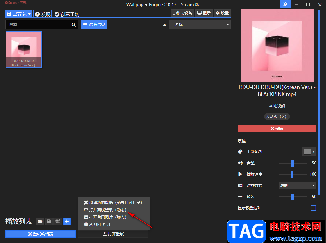
Task: Collapse the side panel with double-chevron button
Action: pyautogui.click(x=285, y=4)
